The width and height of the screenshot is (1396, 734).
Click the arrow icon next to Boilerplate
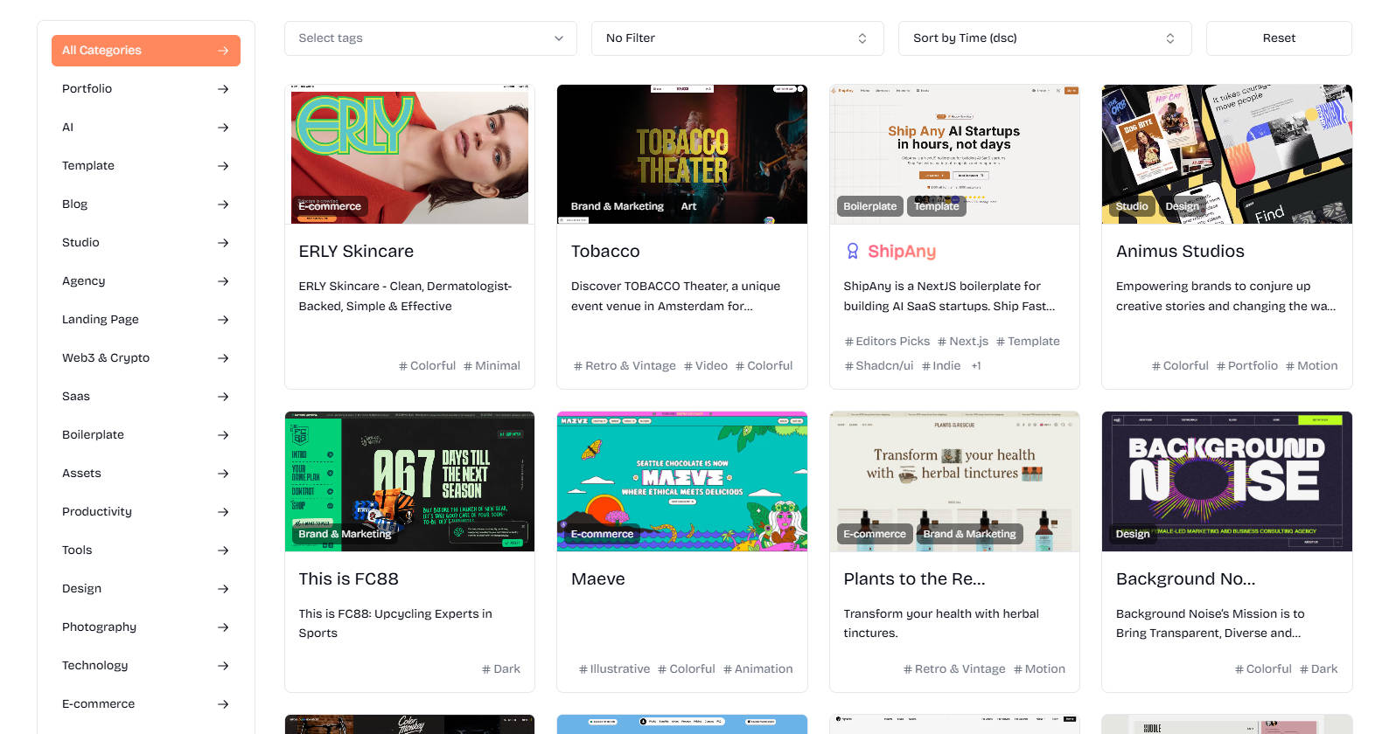[x=223, y=435]
